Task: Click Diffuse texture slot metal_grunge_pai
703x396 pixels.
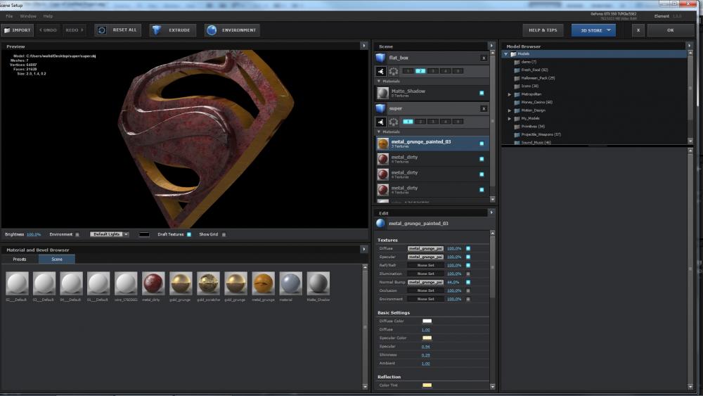Action: point(425,248)
